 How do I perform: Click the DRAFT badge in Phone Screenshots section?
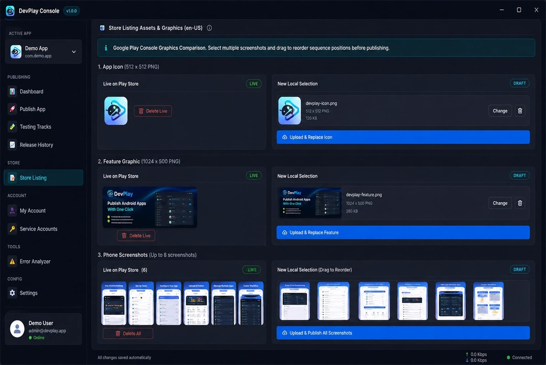click(x=520, y=269)
